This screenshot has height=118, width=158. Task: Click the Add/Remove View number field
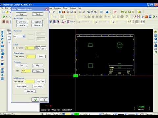coord(30,81)
